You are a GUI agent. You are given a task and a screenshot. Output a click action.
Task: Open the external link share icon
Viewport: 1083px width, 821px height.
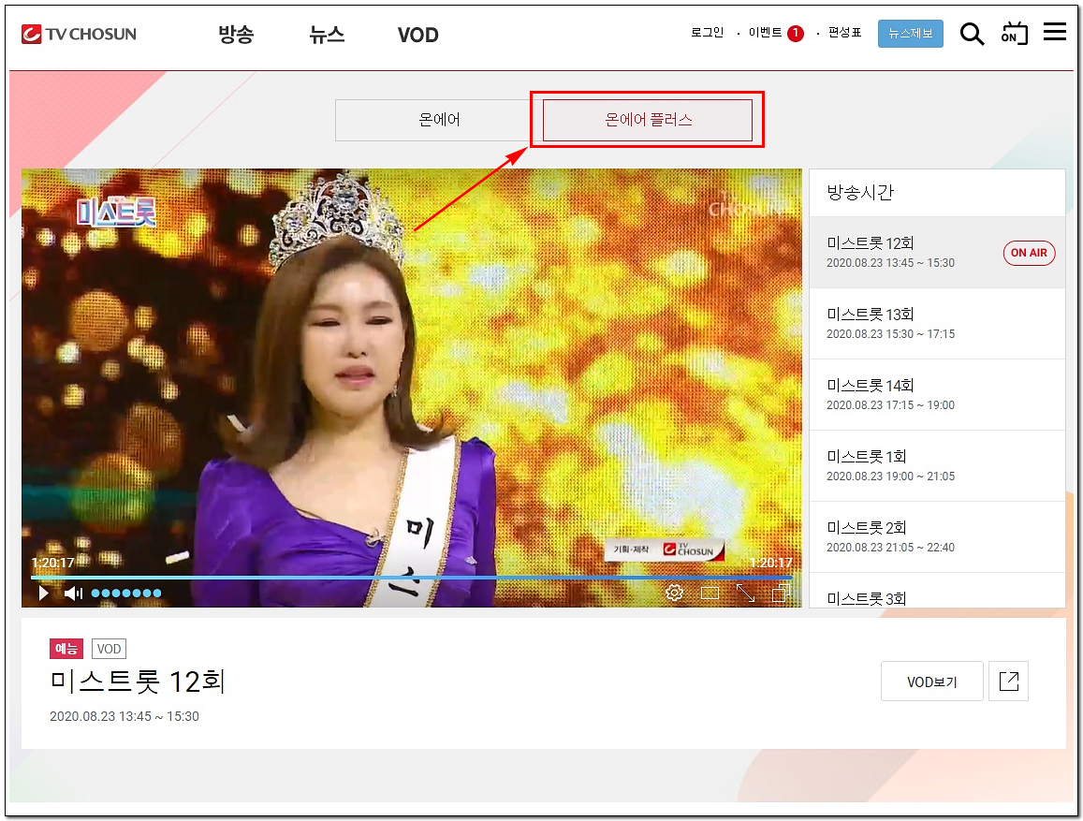[x=1008, y=682]
